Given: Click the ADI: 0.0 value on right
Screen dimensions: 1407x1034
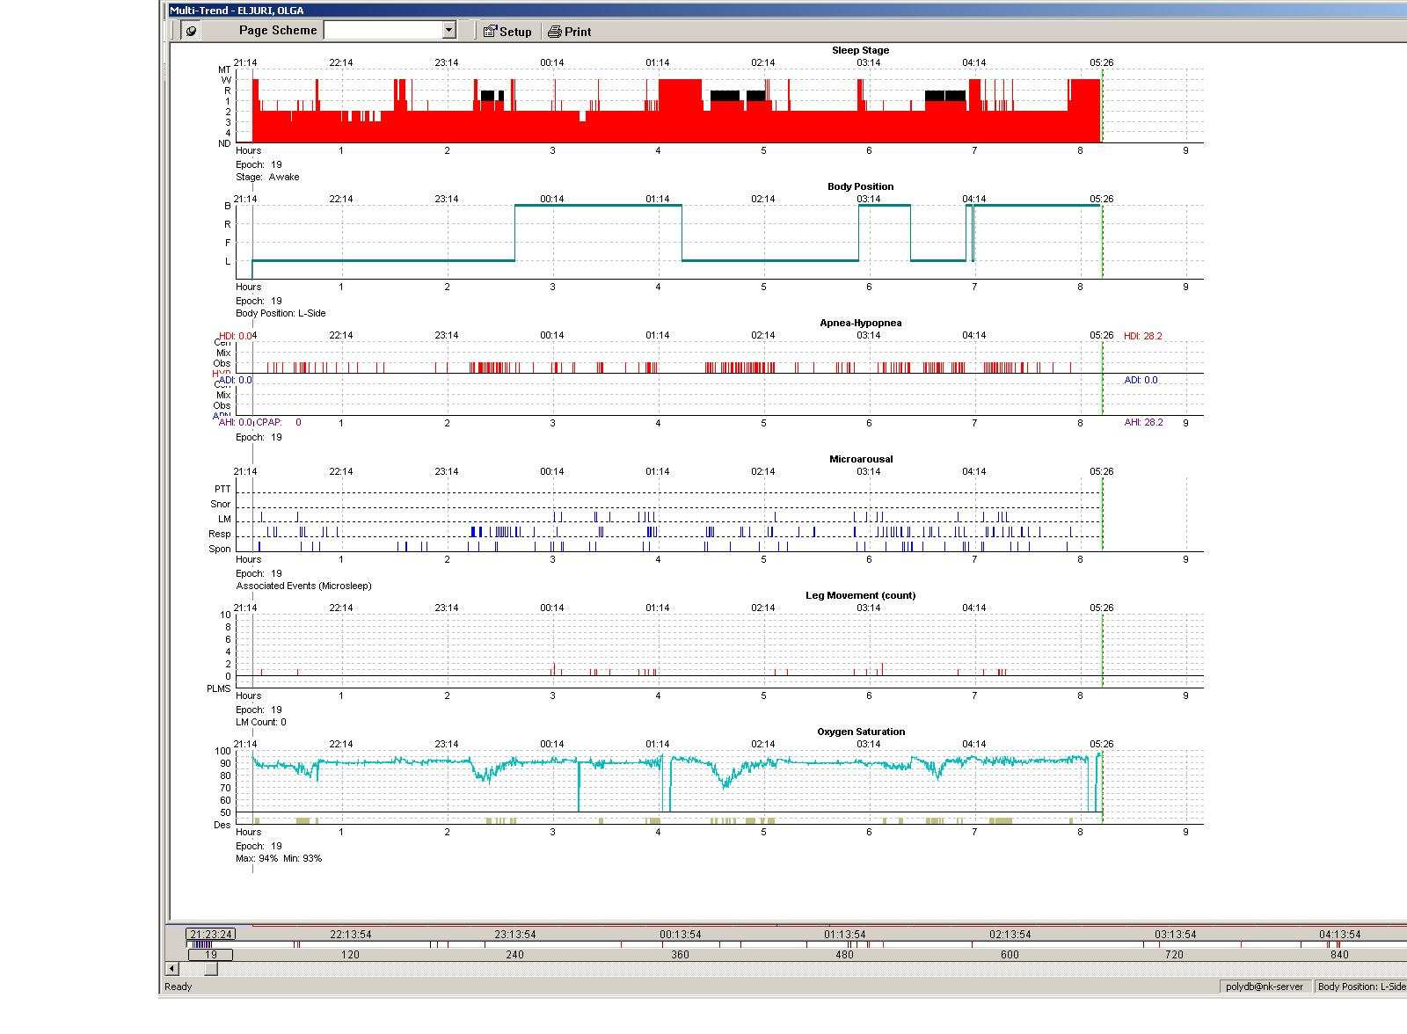Looking at the screenshot, I should coord(1141,380).
